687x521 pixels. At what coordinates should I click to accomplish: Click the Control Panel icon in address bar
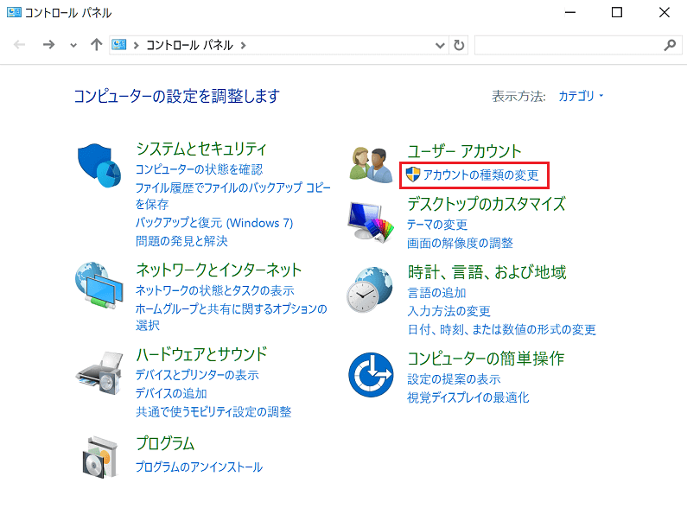click(x=119, y=45)
